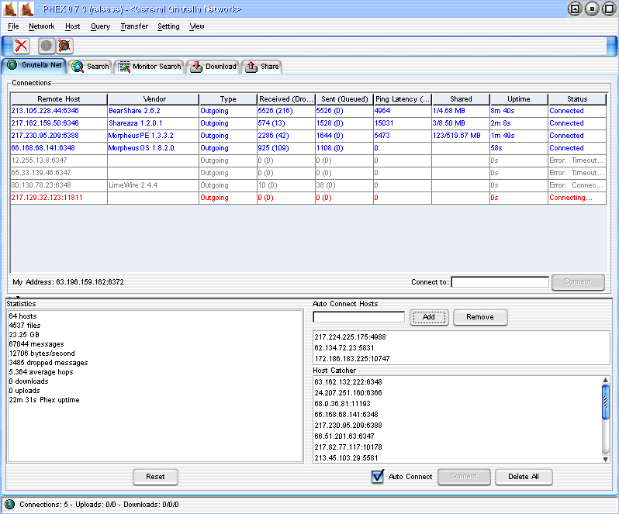Click the Reset statistics button
This screenshot has height=514, width=619.
coord(156,477)
